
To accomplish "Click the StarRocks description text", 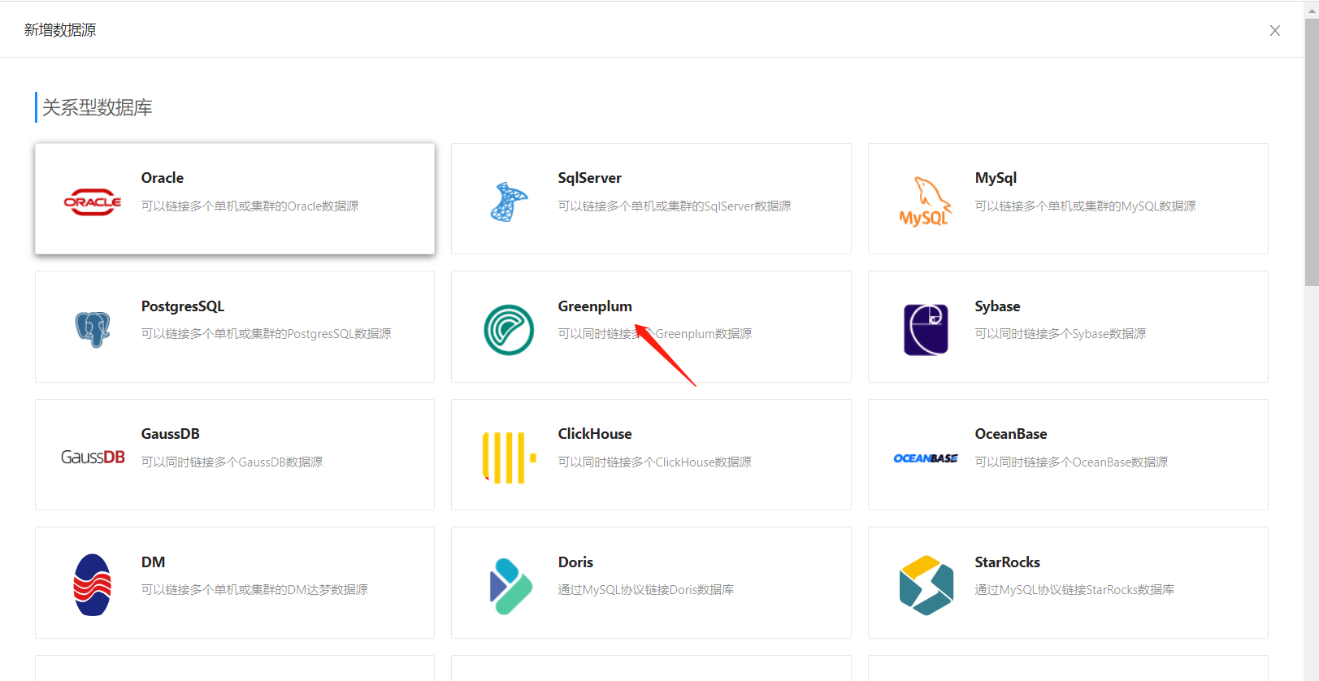I will (1074, 590).
